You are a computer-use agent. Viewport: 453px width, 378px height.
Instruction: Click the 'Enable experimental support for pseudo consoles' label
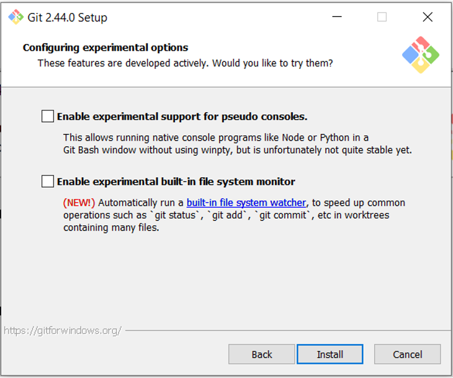182,116
